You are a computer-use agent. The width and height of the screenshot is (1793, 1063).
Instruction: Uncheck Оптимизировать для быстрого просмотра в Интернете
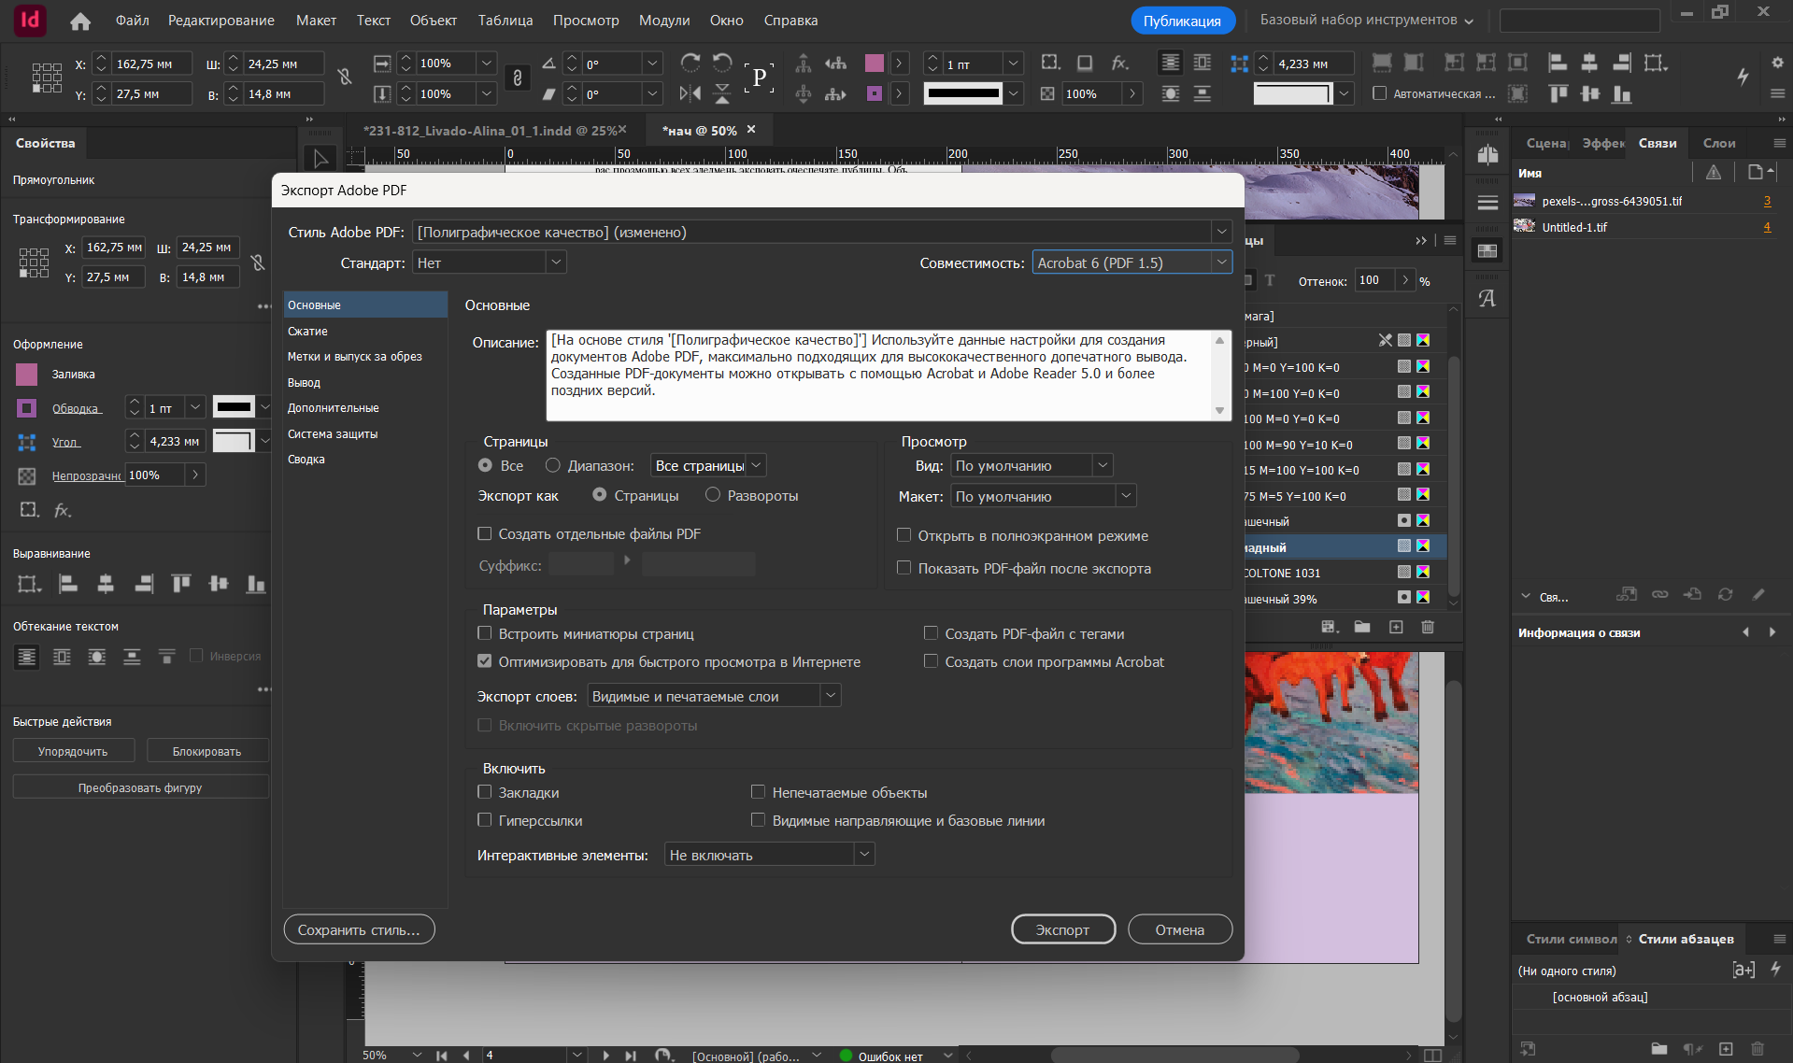(485, 661)
